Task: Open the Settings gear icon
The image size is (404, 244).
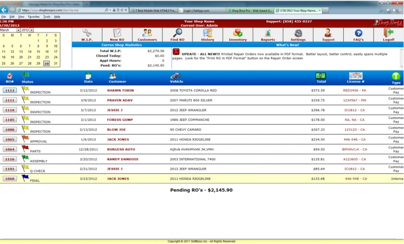Action: (x=298, y=33)
